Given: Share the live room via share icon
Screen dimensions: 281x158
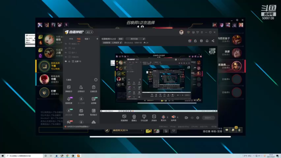Looking at the screenshot, I should 213,41.
